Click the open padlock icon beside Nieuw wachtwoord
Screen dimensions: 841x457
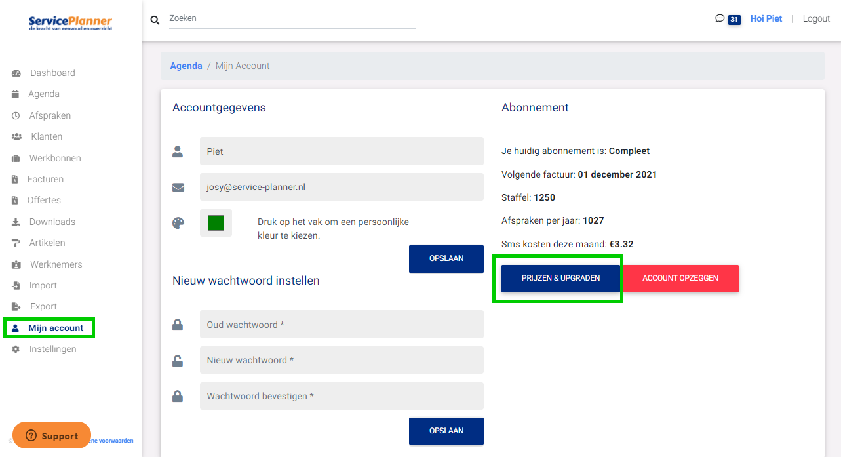178,360
